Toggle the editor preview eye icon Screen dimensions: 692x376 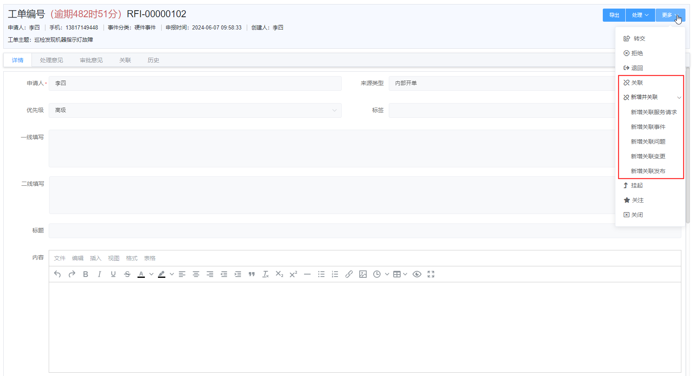417,274
